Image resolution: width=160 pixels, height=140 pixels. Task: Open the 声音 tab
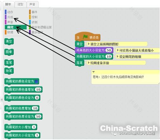coord(32,4)
